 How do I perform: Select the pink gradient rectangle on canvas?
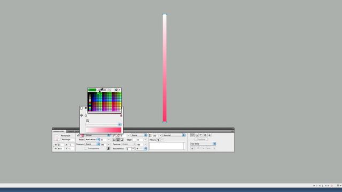point(165,68)
